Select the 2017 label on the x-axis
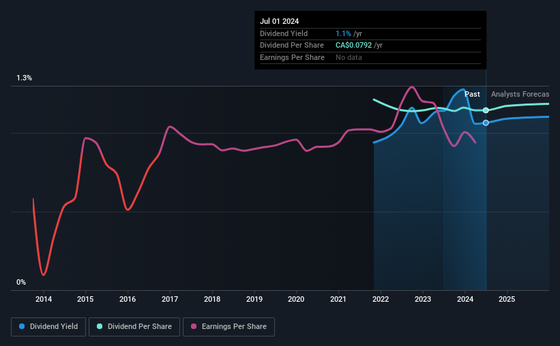This screenshot has width=560, height=346. coord(170,299)
